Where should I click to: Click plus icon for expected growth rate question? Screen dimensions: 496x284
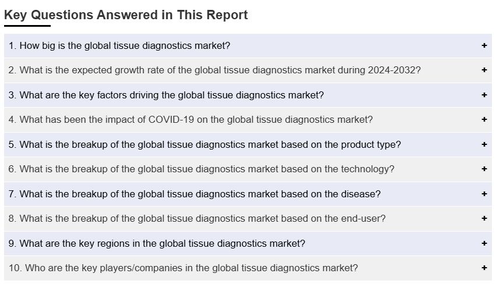(484, 70)
